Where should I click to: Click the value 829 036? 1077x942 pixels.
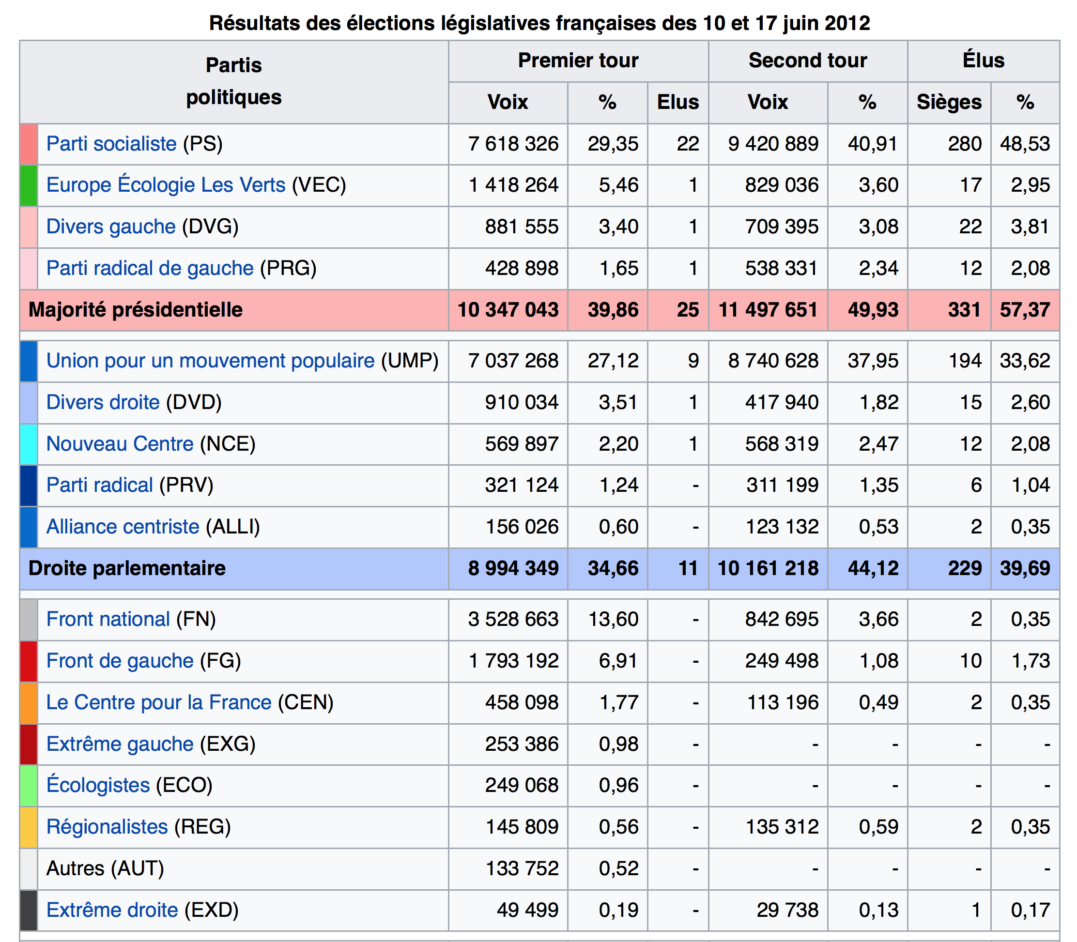(x=782, y=185)
